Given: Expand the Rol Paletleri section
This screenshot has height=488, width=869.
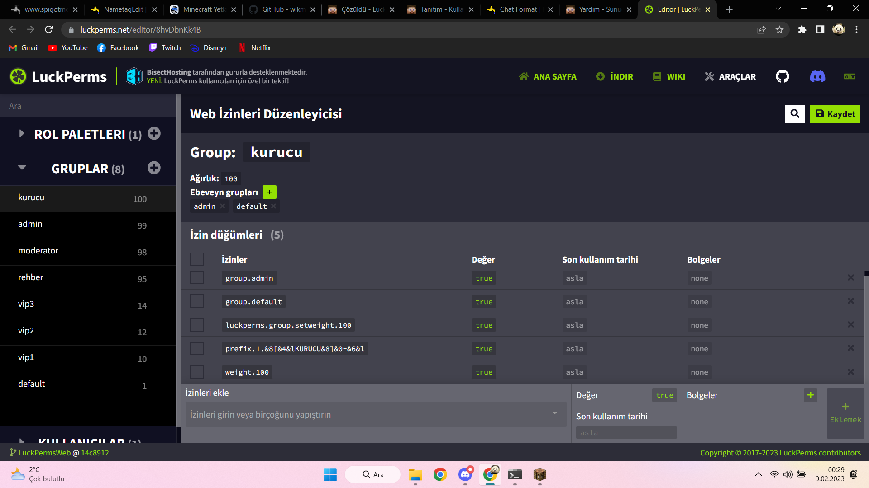Looking at the screenshot, I should click(21, 134).
